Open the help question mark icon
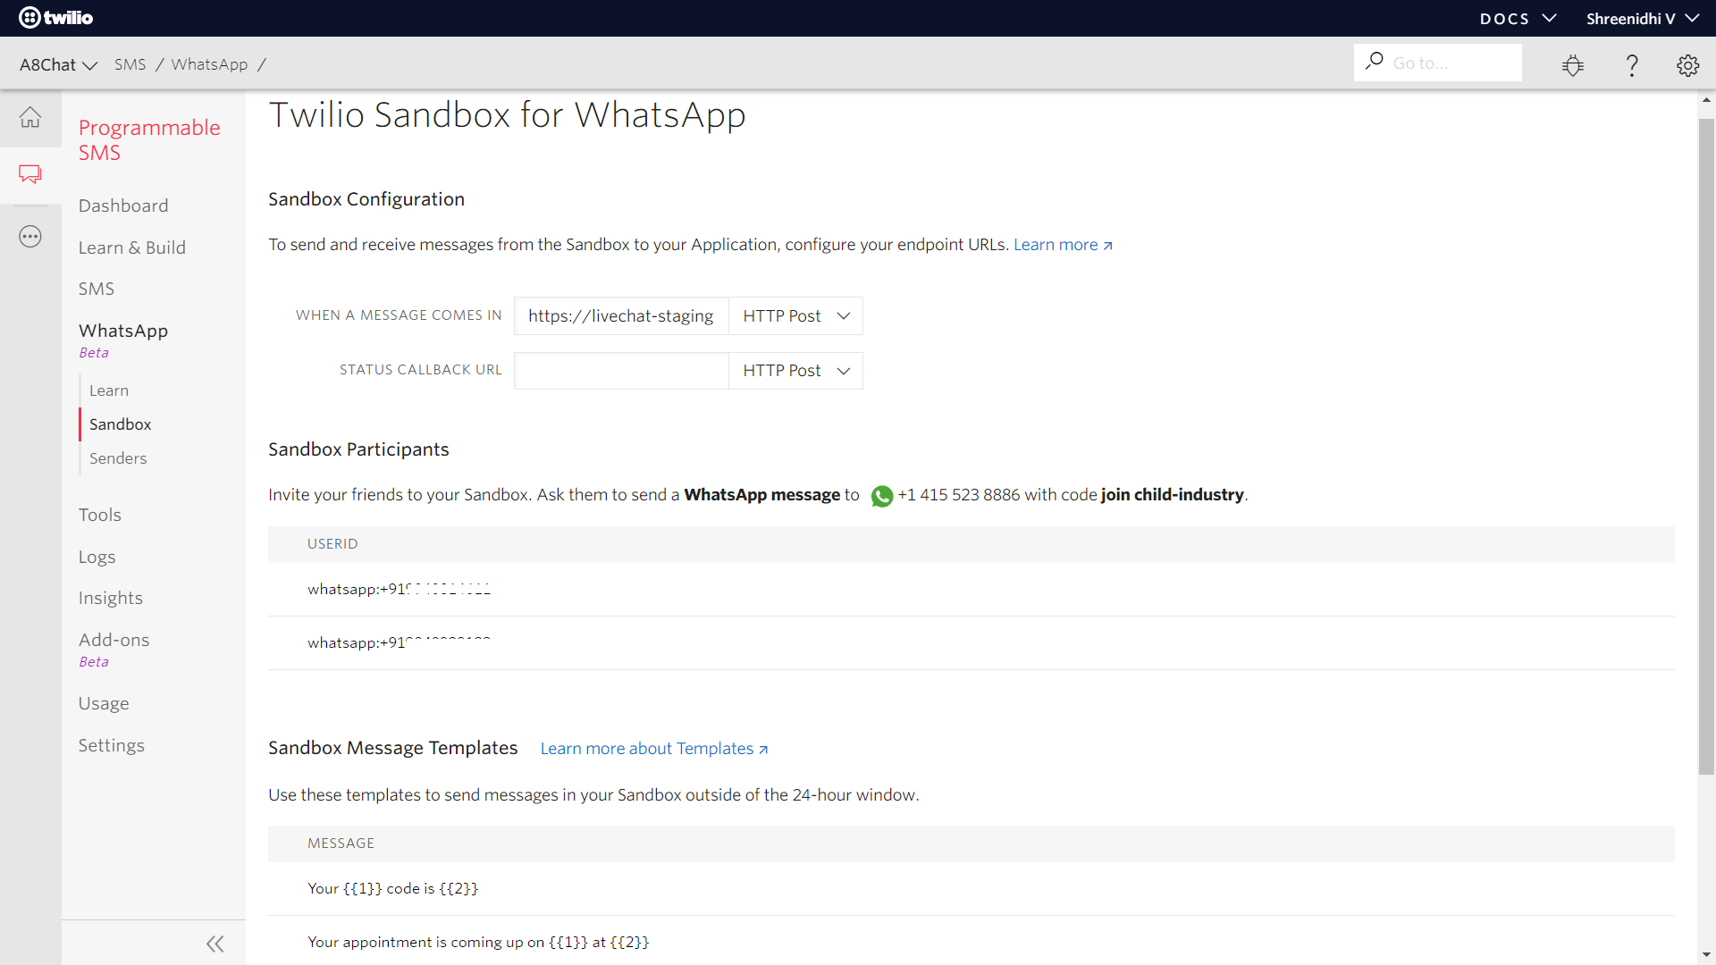The height and width of the screenshot is (965, 1716). coord(1632,64)
